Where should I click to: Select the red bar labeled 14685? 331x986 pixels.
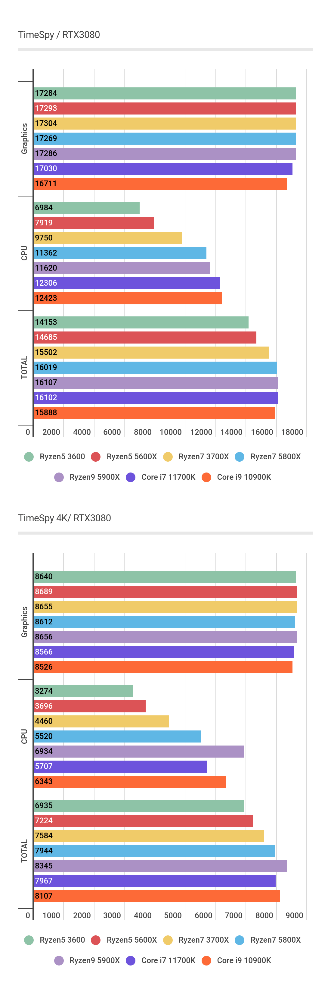(x=145, y=337)
